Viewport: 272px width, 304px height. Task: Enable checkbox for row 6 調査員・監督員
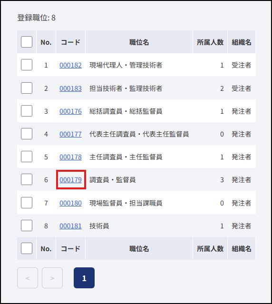point(27,179)
